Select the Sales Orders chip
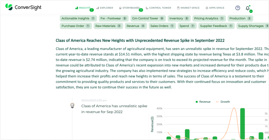Viewport: 269px width, 140px height. tap(162, 26)
